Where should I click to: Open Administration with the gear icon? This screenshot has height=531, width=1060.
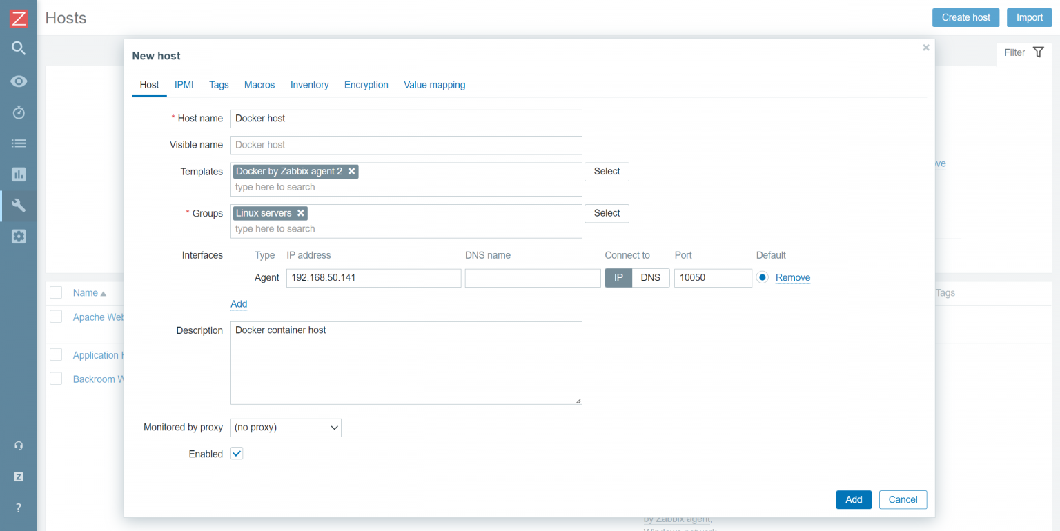[19, 236]
